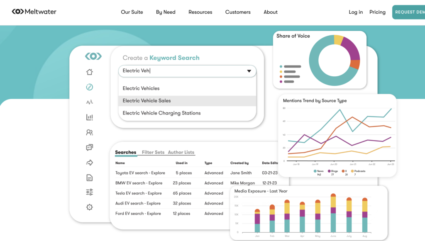Click the Log in link
425x241 pixels.
point(356,12)
